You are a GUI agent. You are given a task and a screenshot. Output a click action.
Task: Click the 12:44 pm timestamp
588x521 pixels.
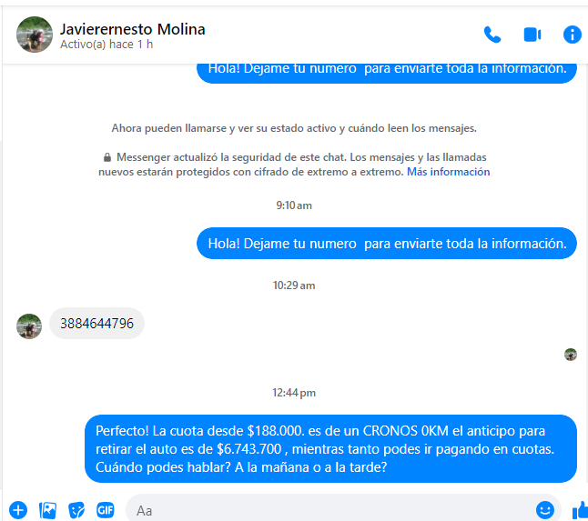pos(294,393)
